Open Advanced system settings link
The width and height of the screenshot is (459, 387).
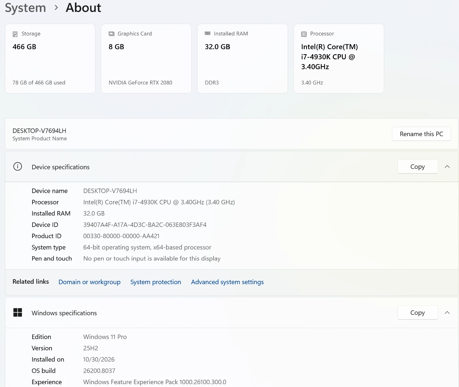pos(227,282)
